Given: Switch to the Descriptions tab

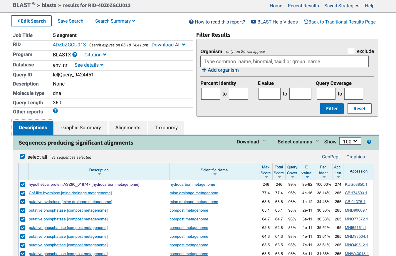Looking at the screenshot, I should pos(33,128).
